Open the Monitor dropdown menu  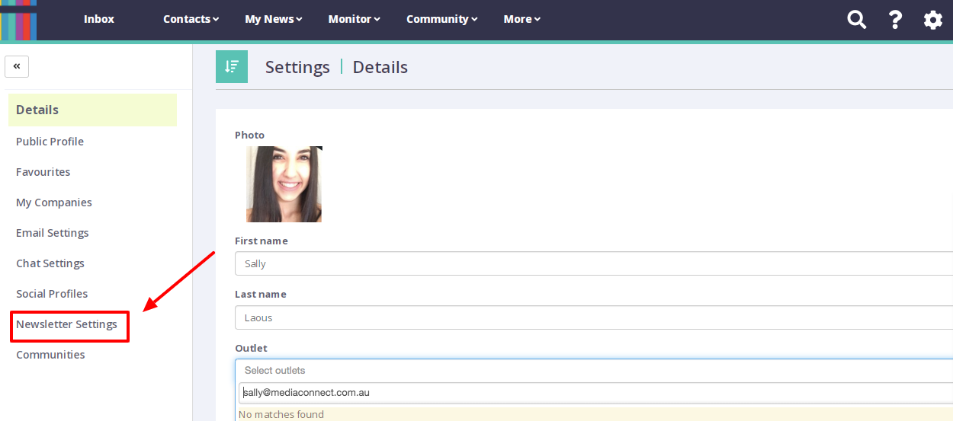(x=354, y=19)
